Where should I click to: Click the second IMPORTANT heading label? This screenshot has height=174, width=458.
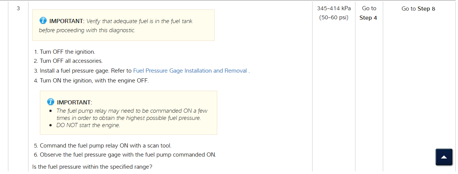(74, 102)
